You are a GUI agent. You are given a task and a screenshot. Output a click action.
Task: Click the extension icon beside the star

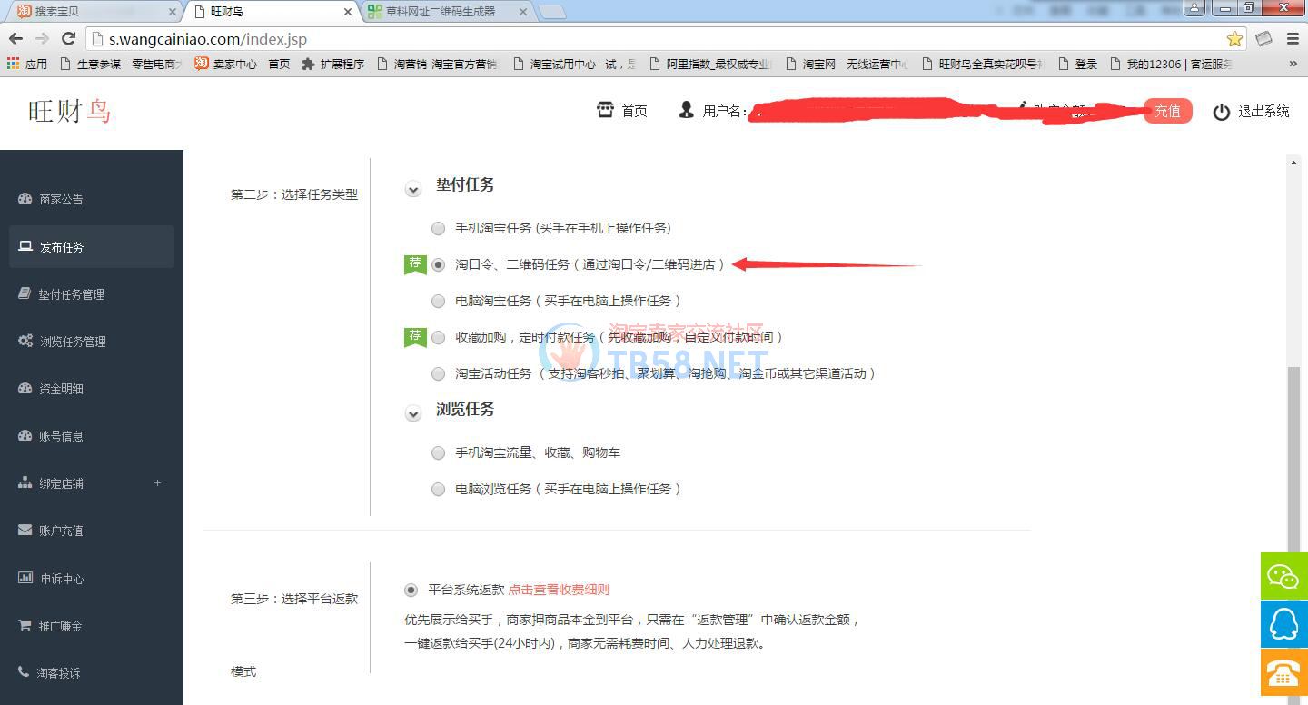(1263, 39)
